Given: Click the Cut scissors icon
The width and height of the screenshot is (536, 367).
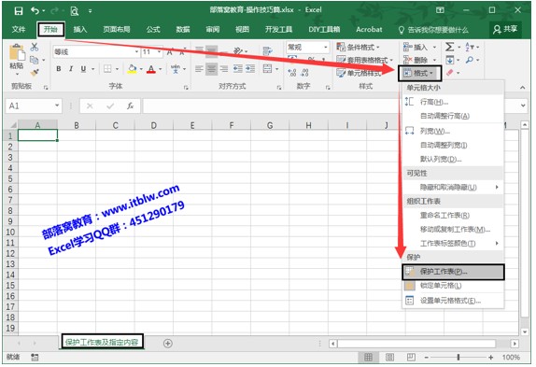Looking at the screenshot, I should [x=35, y=47].
